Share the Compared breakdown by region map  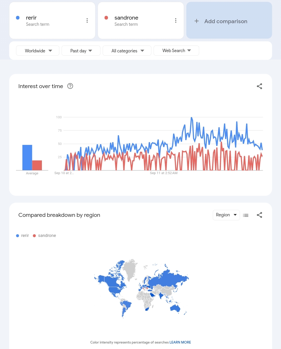coord(259,215)
